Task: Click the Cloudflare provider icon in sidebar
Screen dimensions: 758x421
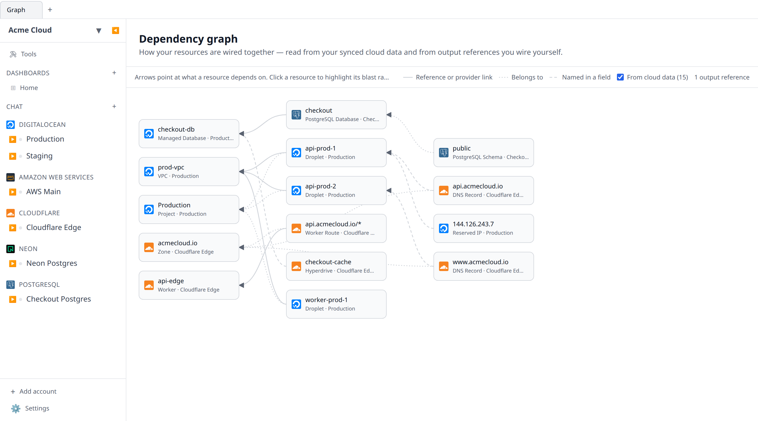Action: [x=11, y=213]
